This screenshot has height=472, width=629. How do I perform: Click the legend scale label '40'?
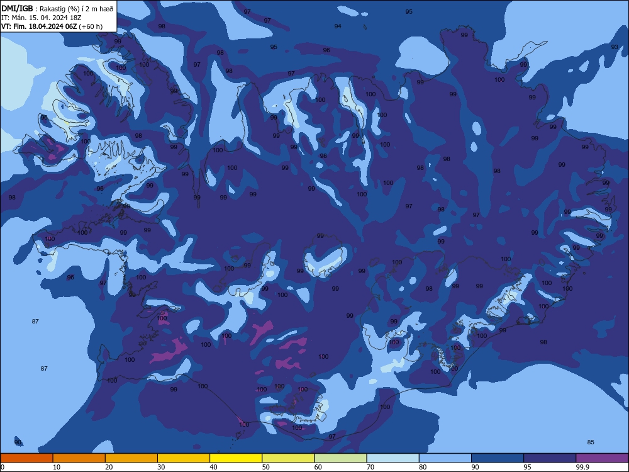click(213, 467)
